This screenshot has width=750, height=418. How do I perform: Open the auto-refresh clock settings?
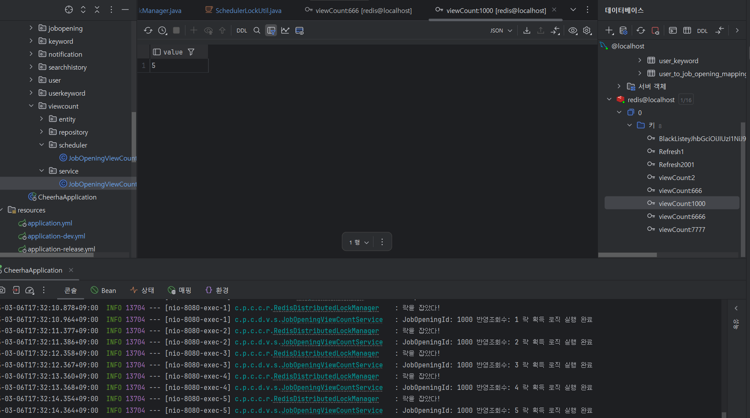coord(162,31)
